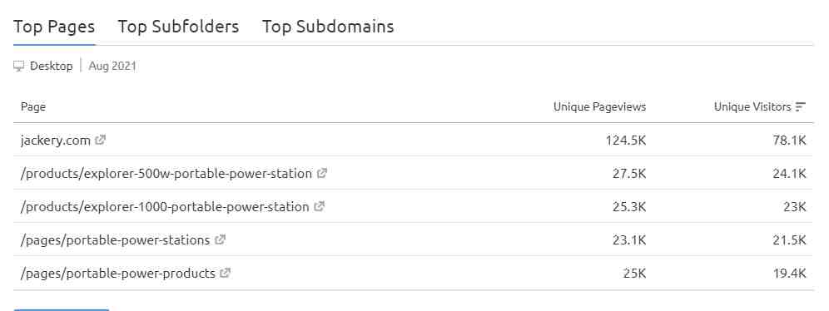The width and height of the screenshot is (829, 311).
Task: Click the Page column header
Action: click(x=33, y=106)
